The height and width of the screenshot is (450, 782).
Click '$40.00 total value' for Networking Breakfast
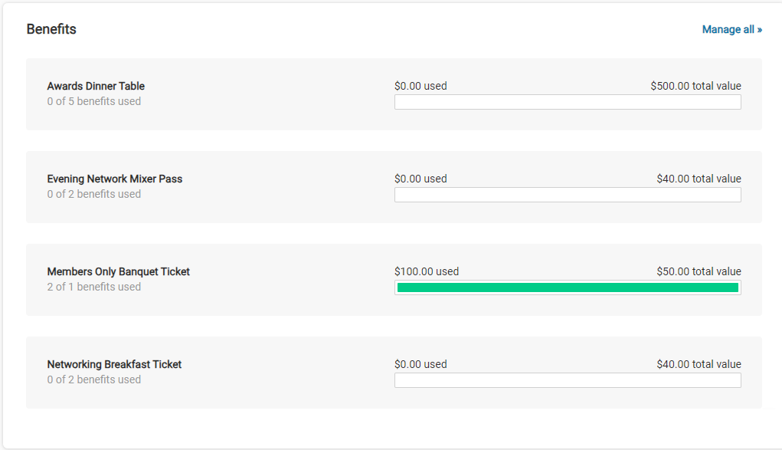point(699,365)
